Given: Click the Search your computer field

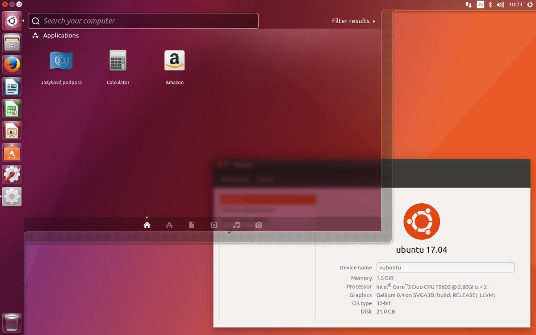Looking at the screenshot, I should point(143,21).
